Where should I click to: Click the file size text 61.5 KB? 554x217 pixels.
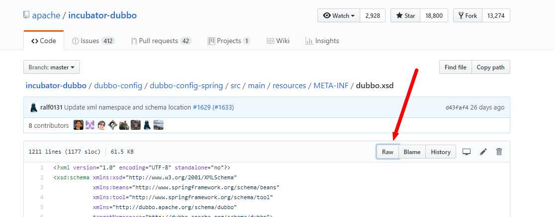point(122,152)
